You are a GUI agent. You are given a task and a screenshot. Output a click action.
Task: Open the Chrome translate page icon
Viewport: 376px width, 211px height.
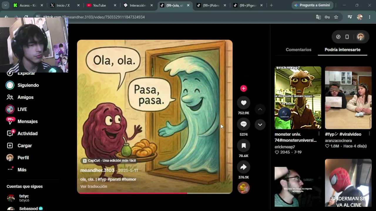(x=318, y=17)
